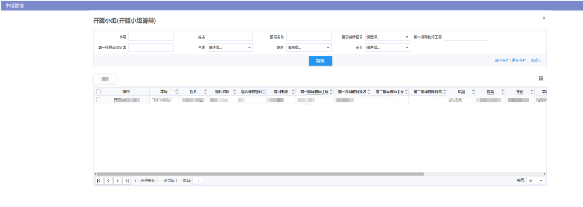Click the 年级 cell in first row
This screenshot has height=207, width=583.
pos(461,100)
